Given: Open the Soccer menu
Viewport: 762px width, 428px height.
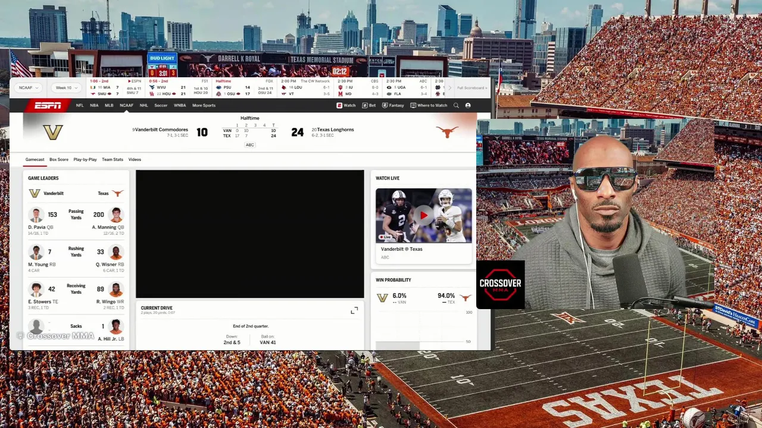Looking at the screenshot, I should point(161,105).
